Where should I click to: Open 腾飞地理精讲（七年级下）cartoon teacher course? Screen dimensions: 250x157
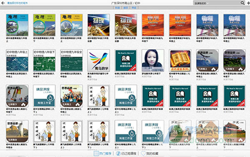pyautogui.click(x=98, y=131)
